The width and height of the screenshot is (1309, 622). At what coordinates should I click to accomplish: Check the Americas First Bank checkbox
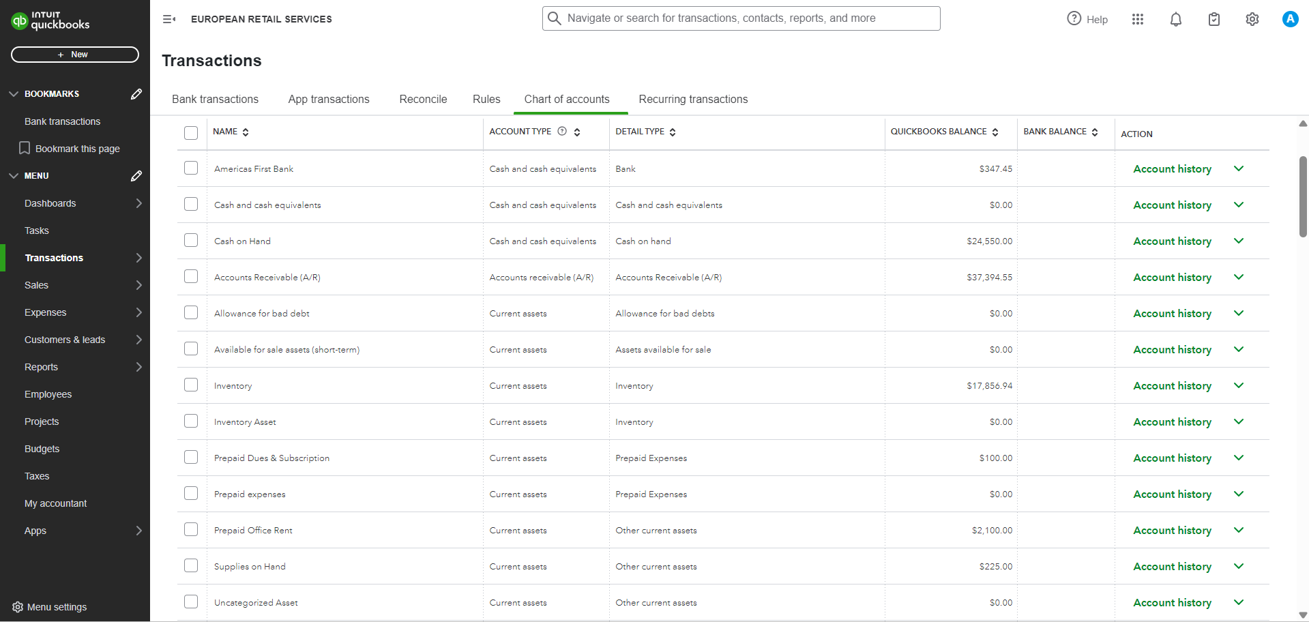tap(191, 168)
